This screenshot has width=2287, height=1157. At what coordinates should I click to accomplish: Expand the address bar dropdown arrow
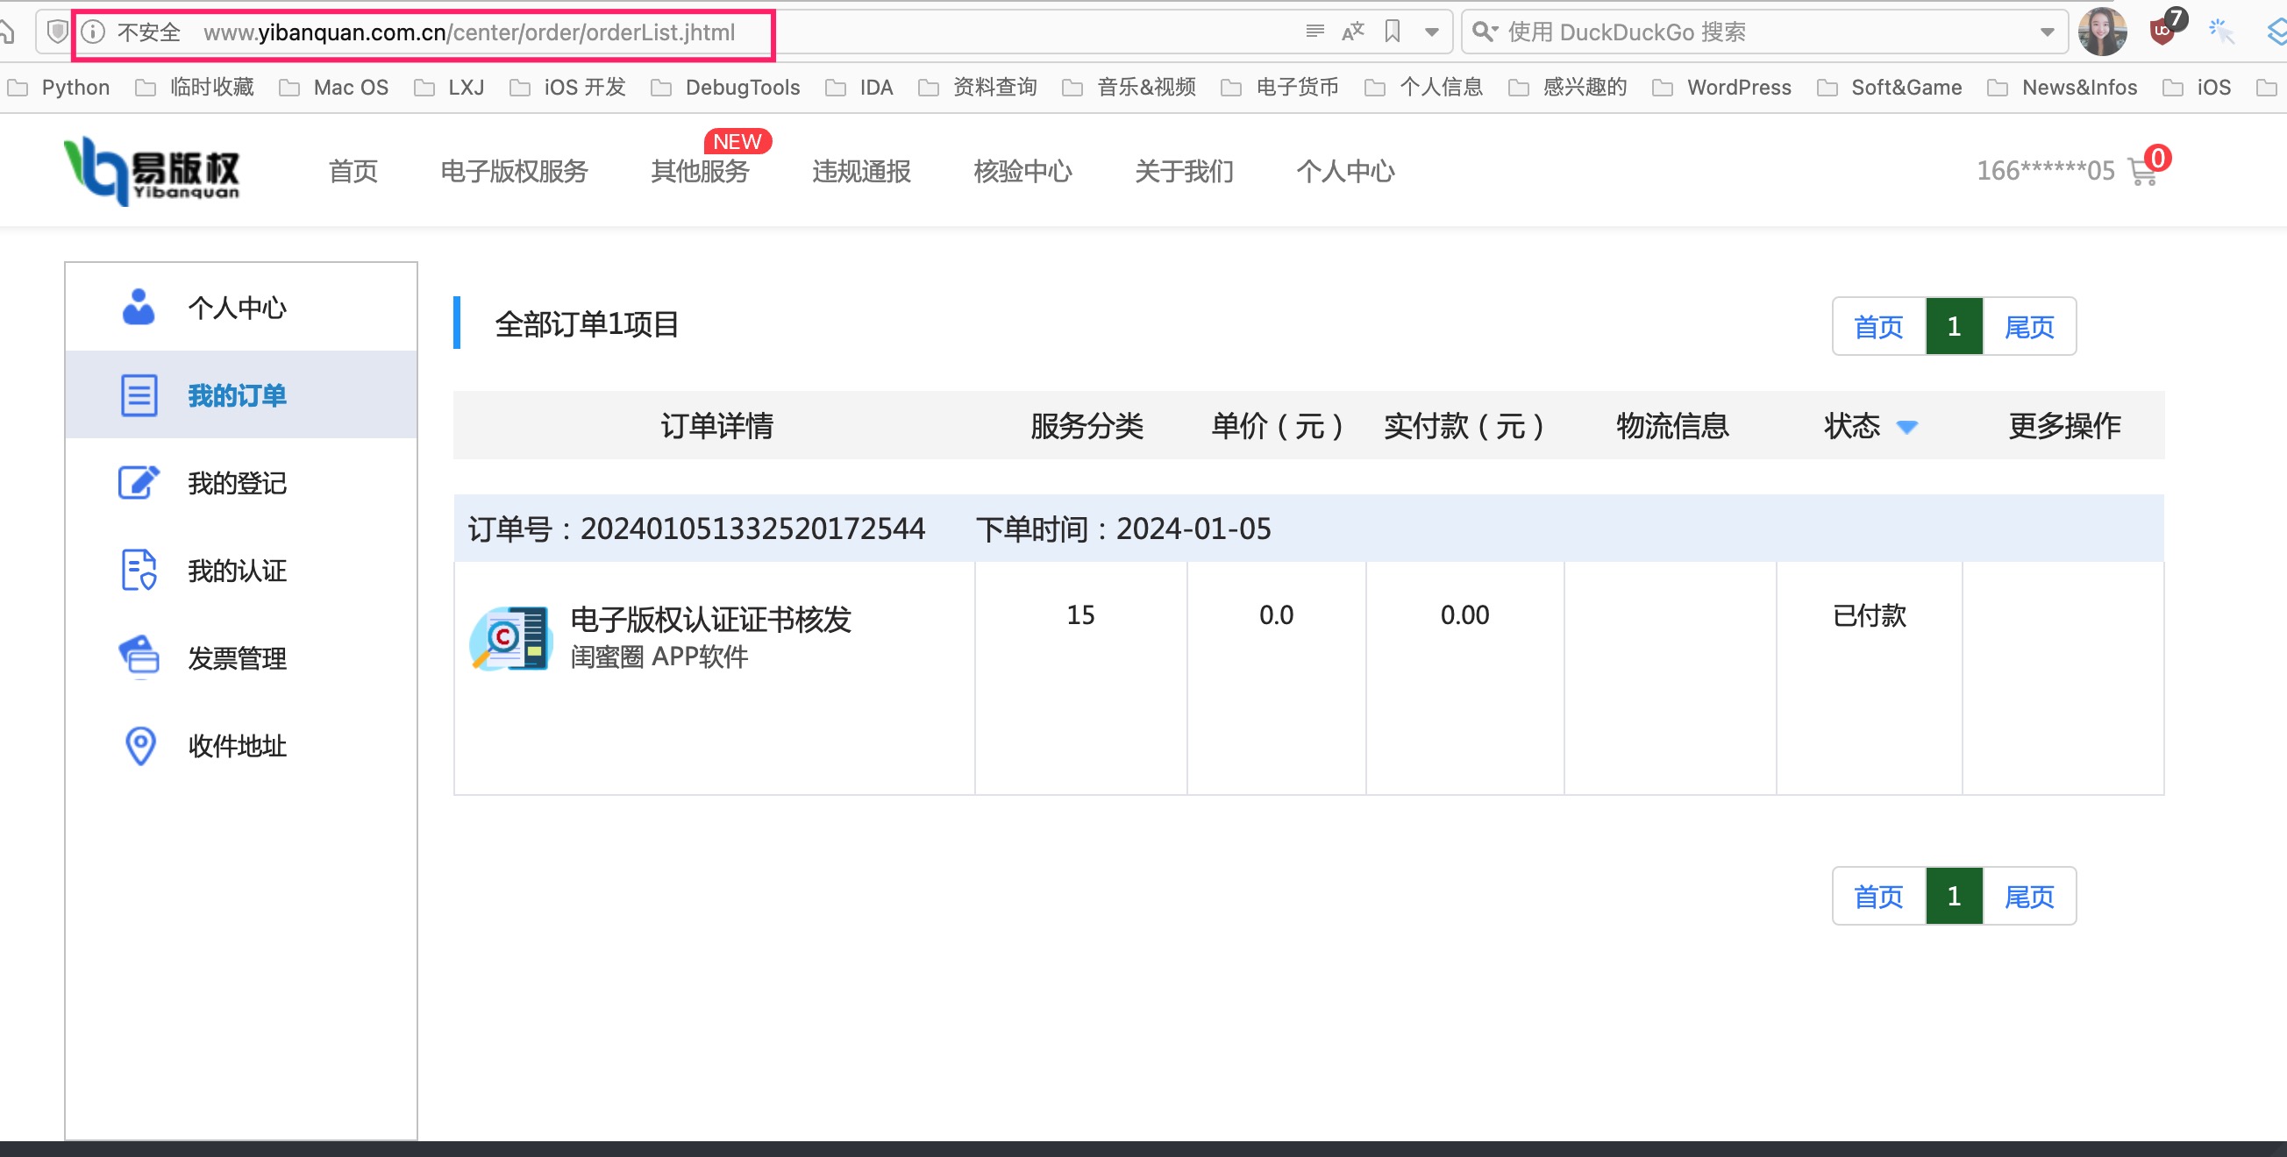[x=1431, y=32]
